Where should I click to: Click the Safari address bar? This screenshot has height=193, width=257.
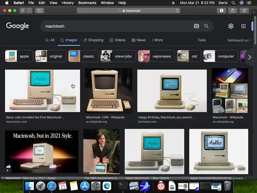tap(128, 11)
